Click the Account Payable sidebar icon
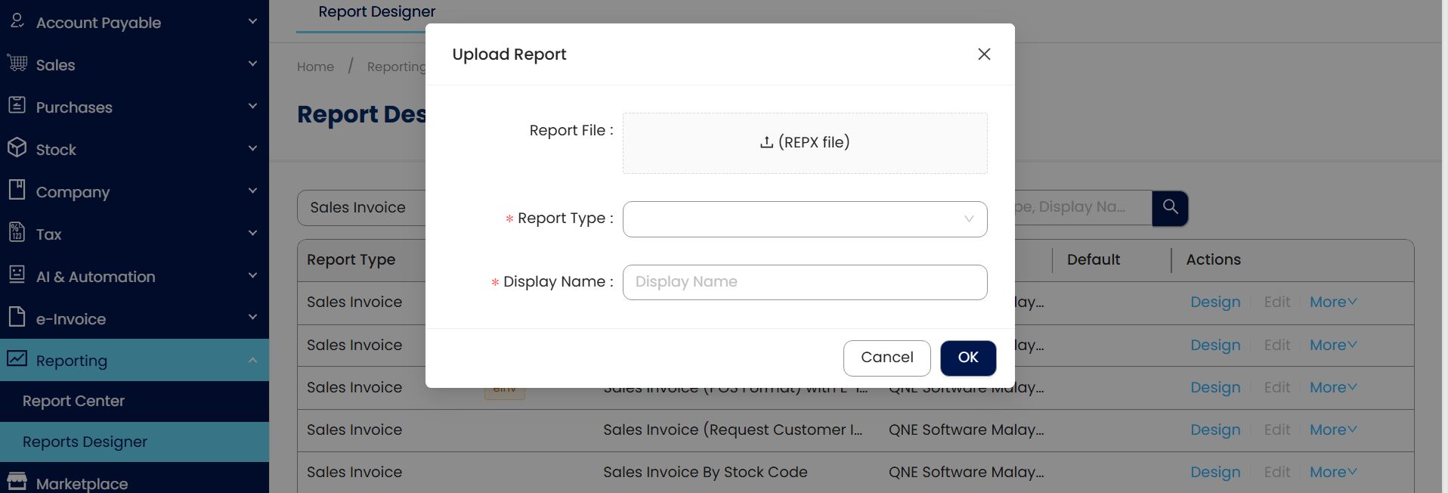 pyautogui.click(x=17, y=21)
